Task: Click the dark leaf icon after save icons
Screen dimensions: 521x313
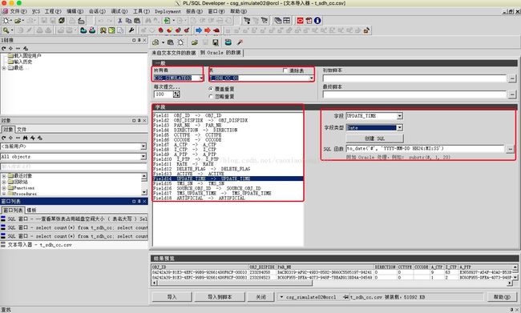Action: [x=62, y=21]
